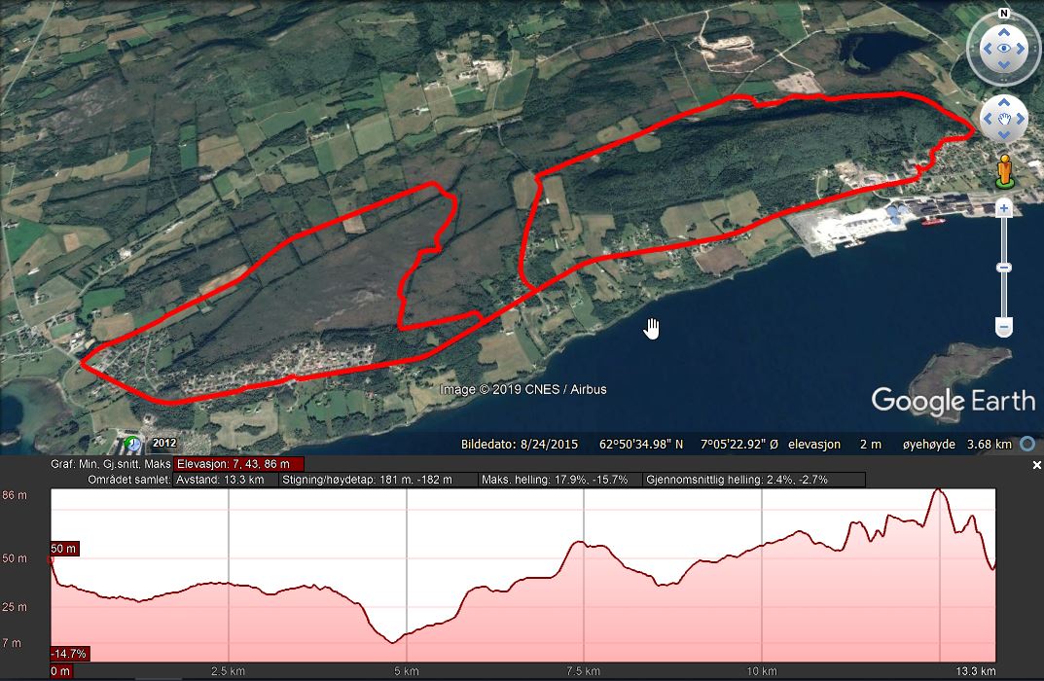This screenshot has height=681, width=1044.
Task: Click the 'Image © 2019 CNES / Airbus' attribution
Action: tap(523, 389)
